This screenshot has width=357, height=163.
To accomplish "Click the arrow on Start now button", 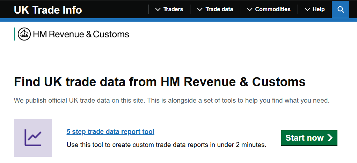I will [x=330, y=138].
